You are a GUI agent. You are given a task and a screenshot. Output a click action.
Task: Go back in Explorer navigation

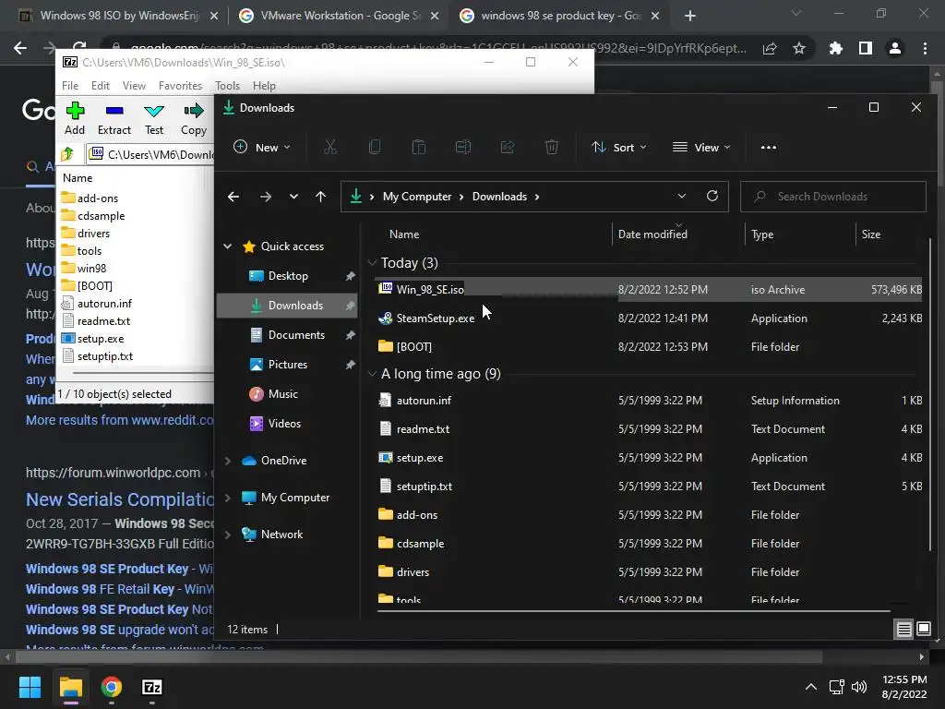[233, 197]
